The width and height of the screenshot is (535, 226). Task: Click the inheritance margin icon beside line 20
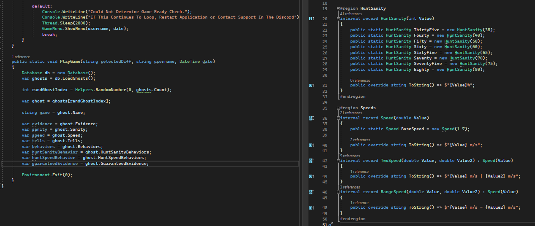click(x=311, y=19)
